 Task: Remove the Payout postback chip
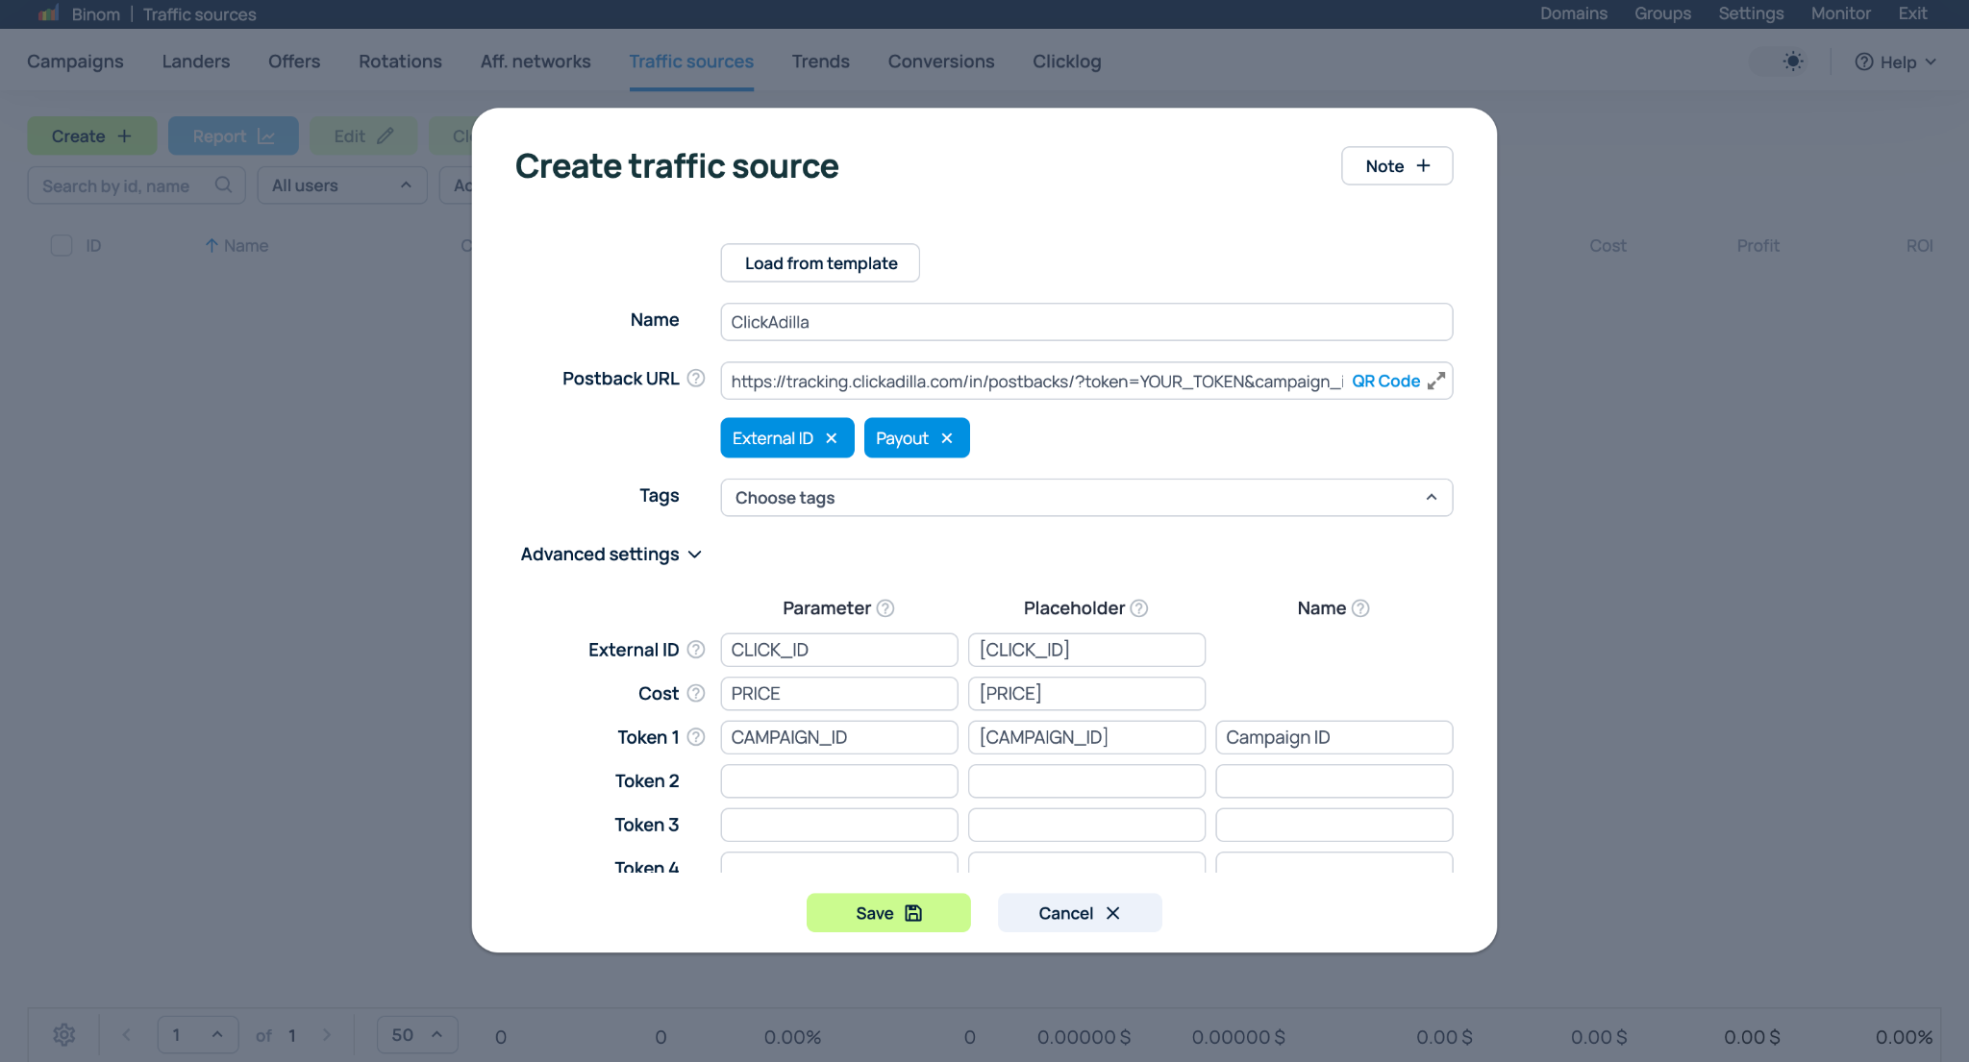point(947,438)
